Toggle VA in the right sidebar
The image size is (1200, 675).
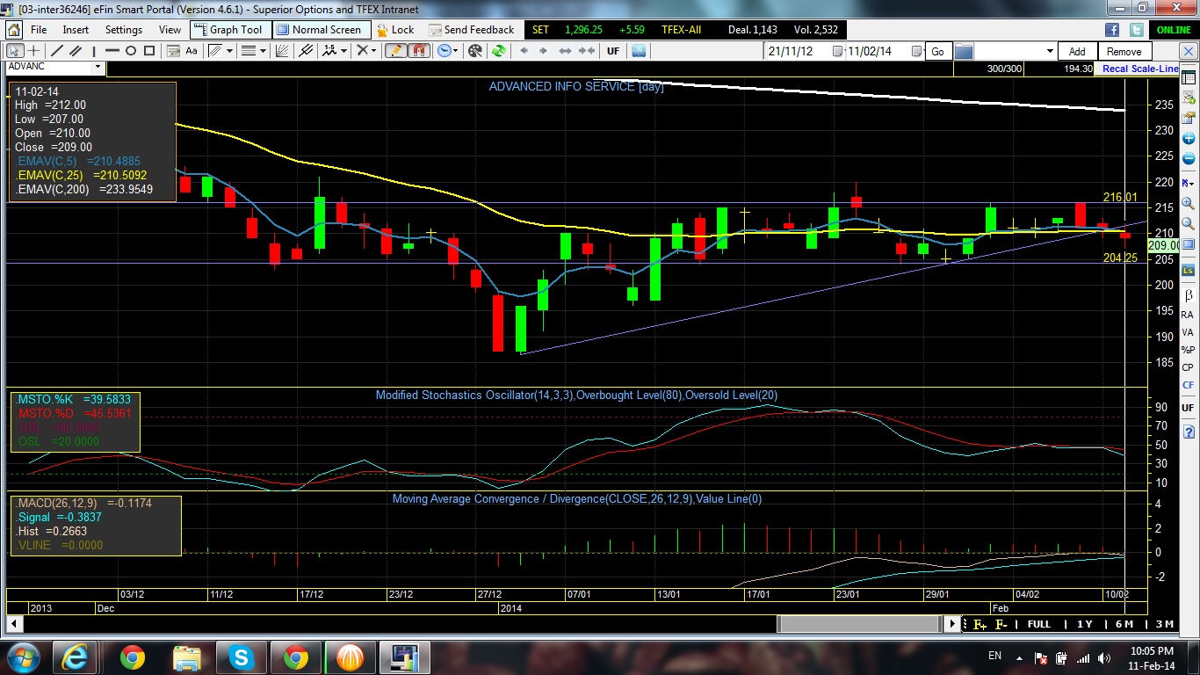[1188, 332]
